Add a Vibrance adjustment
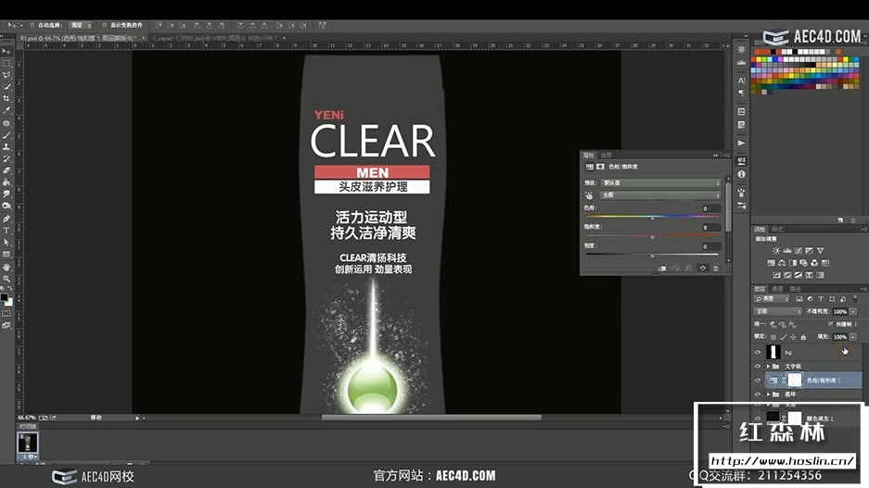This screenshot has width=869, height=488. pos(820,251)
